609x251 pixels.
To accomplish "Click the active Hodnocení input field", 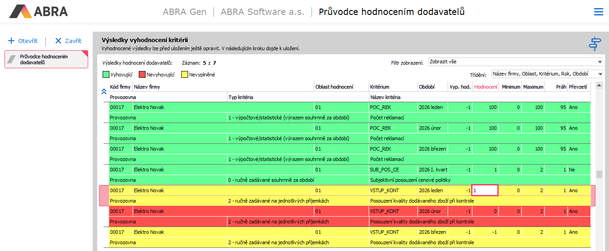I will [485, 190].
